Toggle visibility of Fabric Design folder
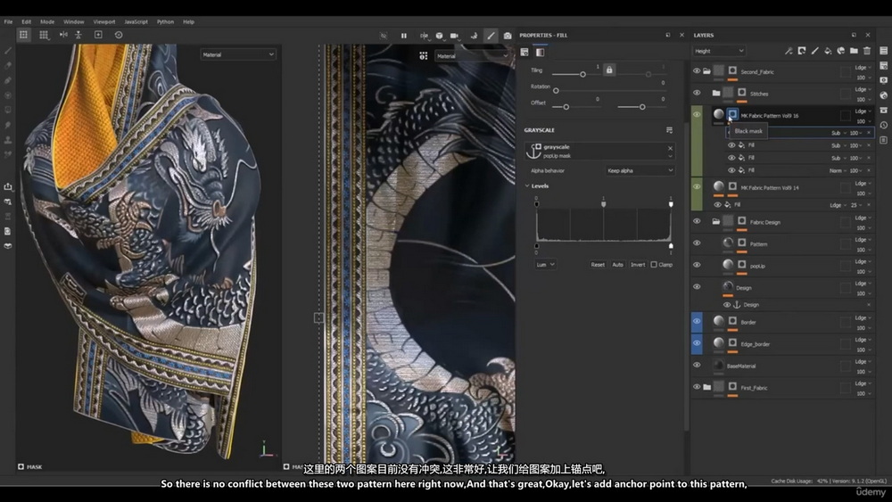This screenshot has width=892, height=502. [x=697, y=221]
